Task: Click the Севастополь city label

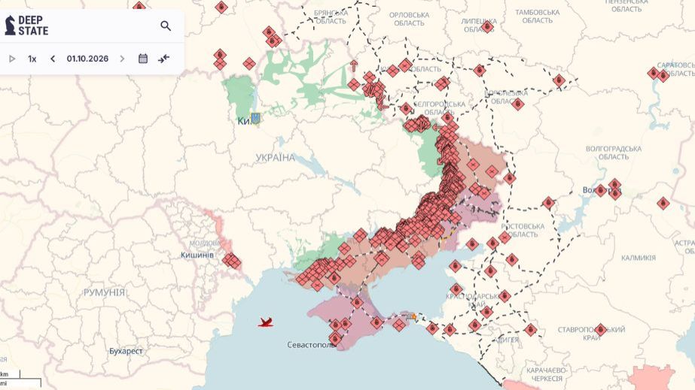Action: pyautogui.click(x=310, y=344)
